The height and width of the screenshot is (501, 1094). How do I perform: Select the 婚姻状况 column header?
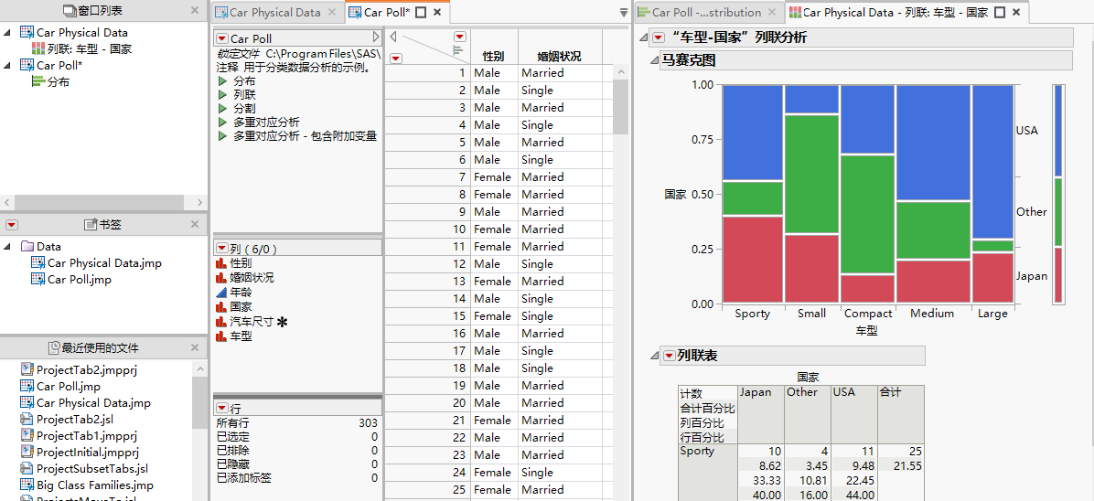(560, 57)
